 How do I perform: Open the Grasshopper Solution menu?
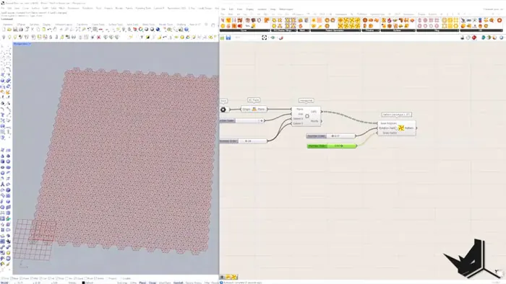pos(262,9)
